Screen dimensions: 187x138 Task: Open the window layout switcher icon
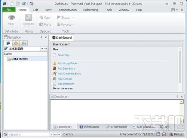[x=173, y=10]
